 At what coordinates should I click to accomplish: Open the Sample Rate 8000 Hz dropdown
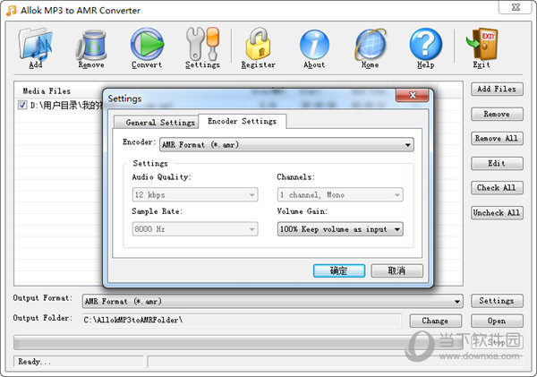click(195, 229)
